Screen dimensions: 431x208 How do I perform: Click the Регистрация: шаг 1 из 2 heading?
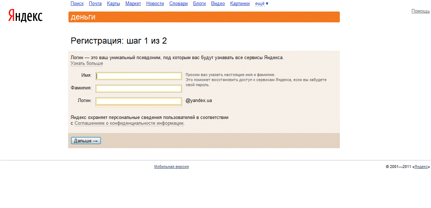click(119, 41)
